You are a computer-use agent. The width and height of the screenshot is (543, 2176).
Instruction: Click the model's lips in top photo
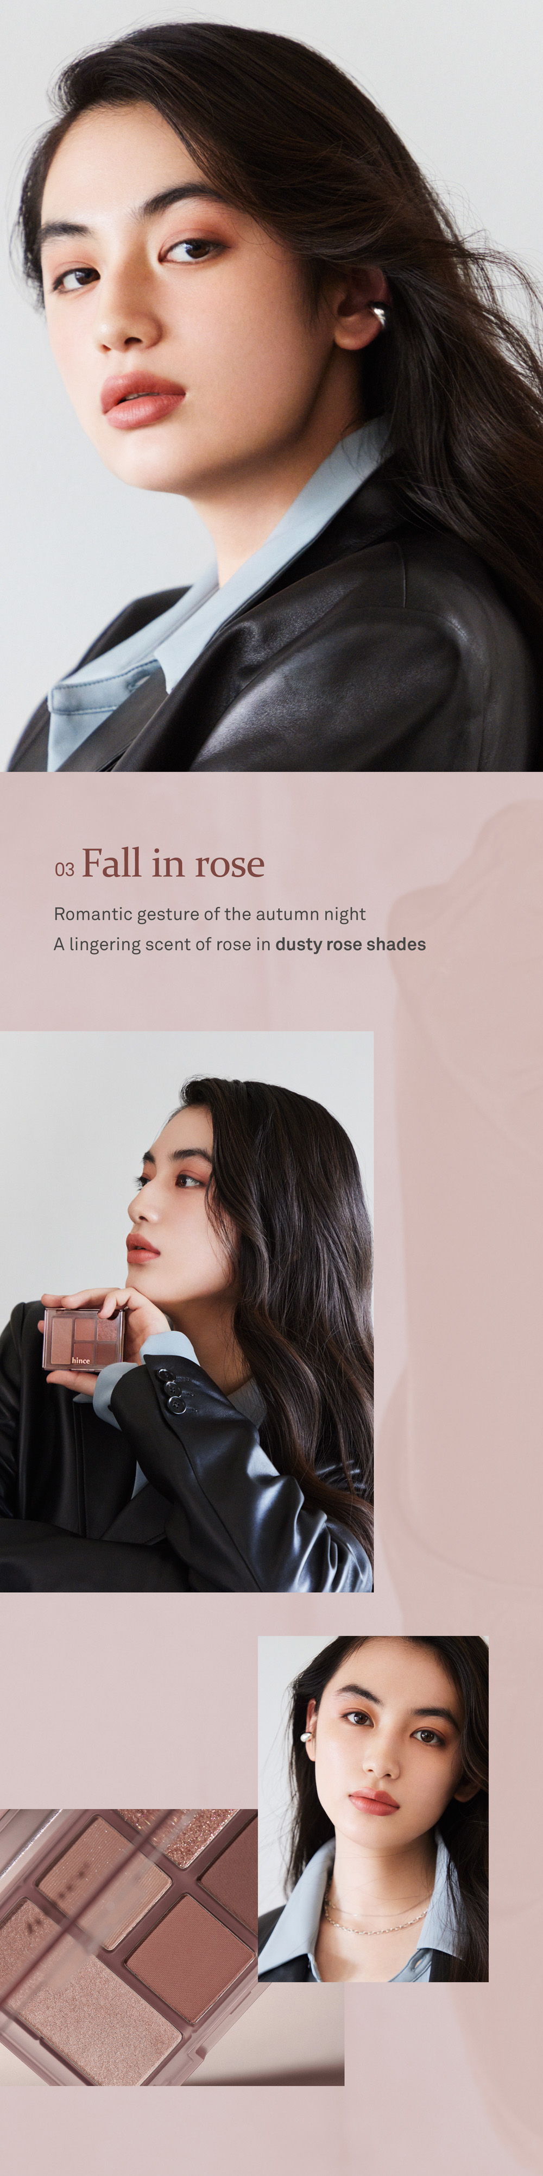[x=142, y=401]
